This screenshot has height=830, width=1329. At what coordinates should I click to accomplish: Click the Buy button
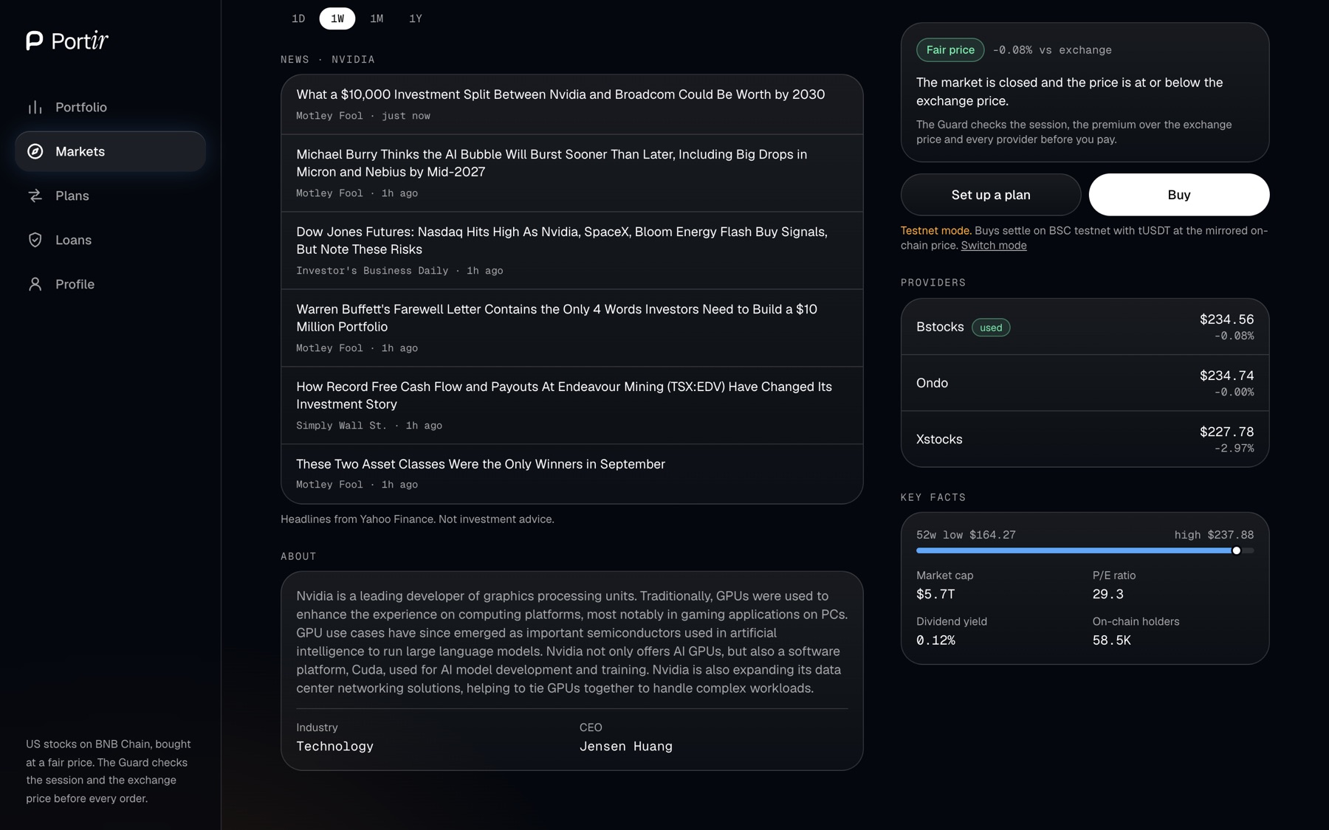(1179, 195)
